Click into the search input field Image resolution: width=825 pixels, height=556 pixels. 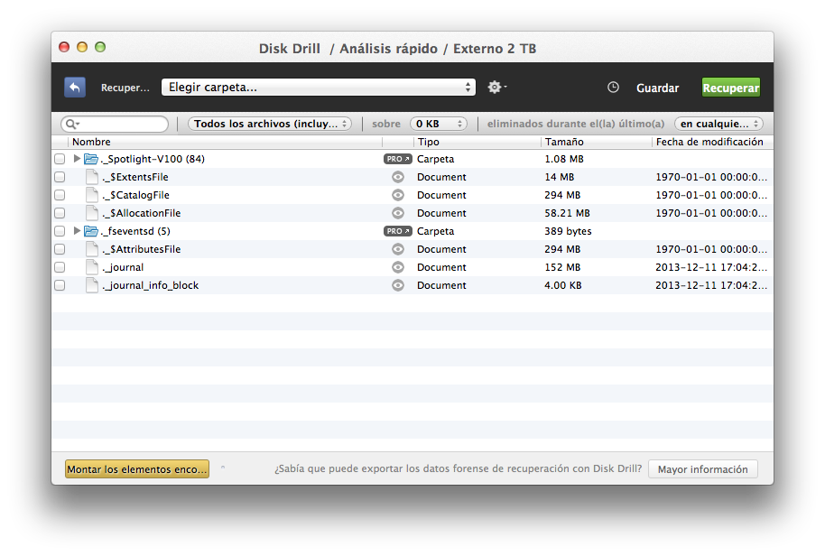tap(115, 125)
